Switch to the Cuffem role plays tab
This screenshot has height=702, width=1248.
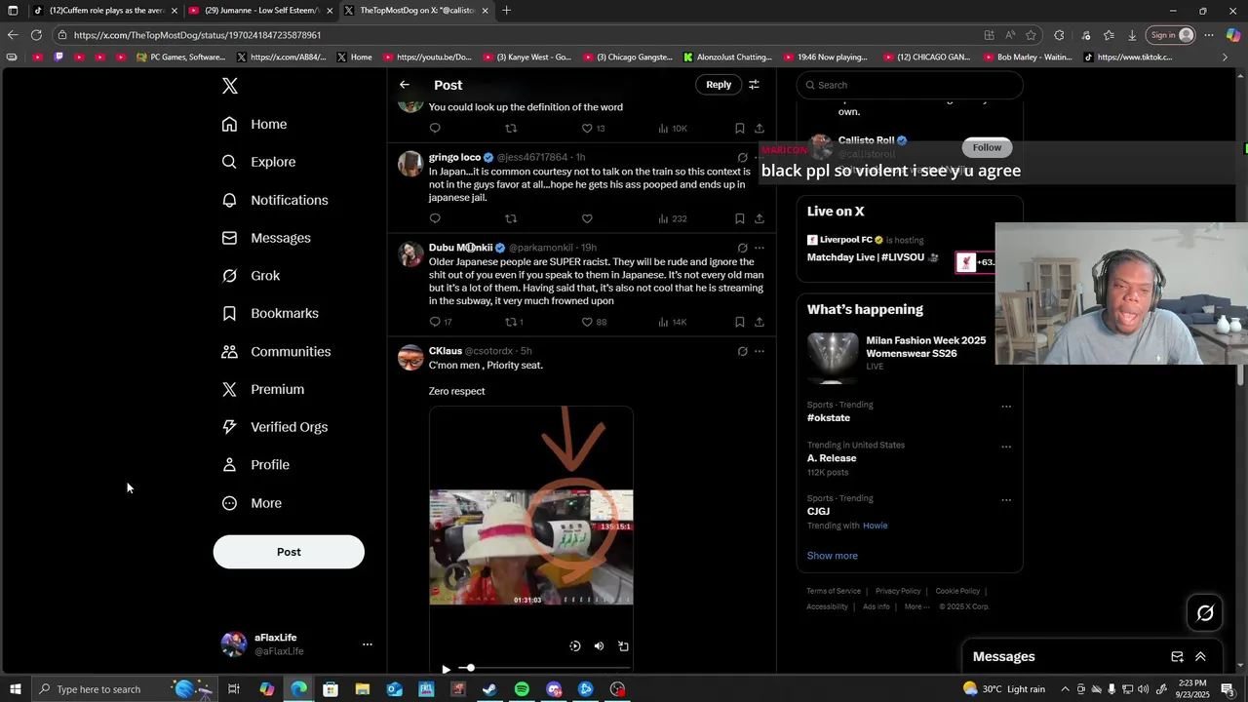105,11
